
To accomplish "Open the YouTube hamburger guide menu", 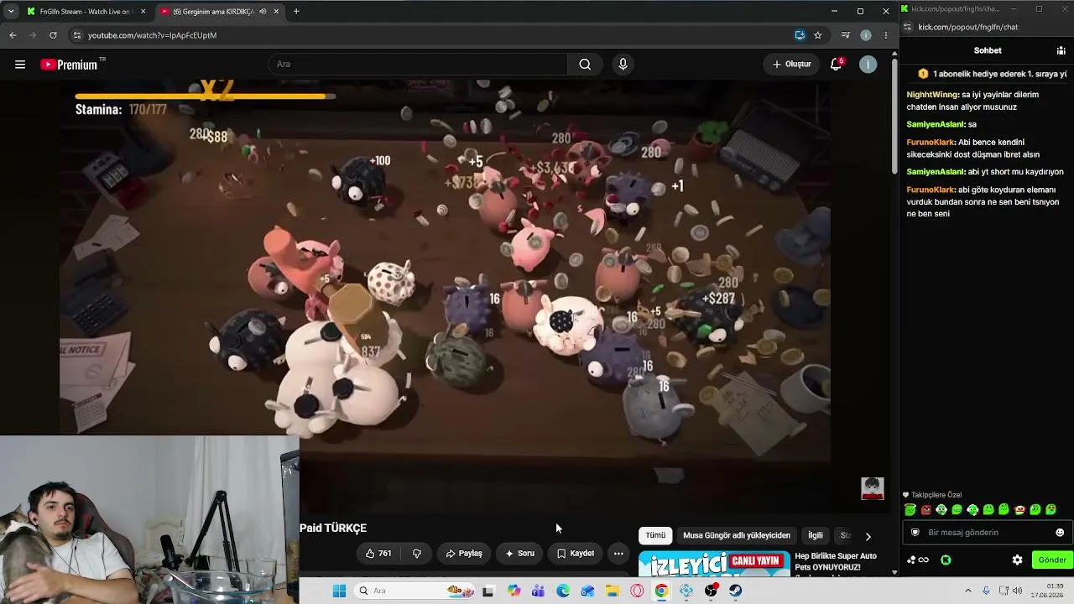I will (x=20, y=65).
